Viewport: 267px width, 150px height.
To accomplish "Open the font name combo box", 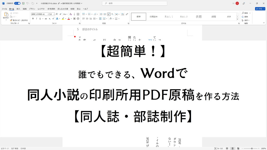I will 40,14.
